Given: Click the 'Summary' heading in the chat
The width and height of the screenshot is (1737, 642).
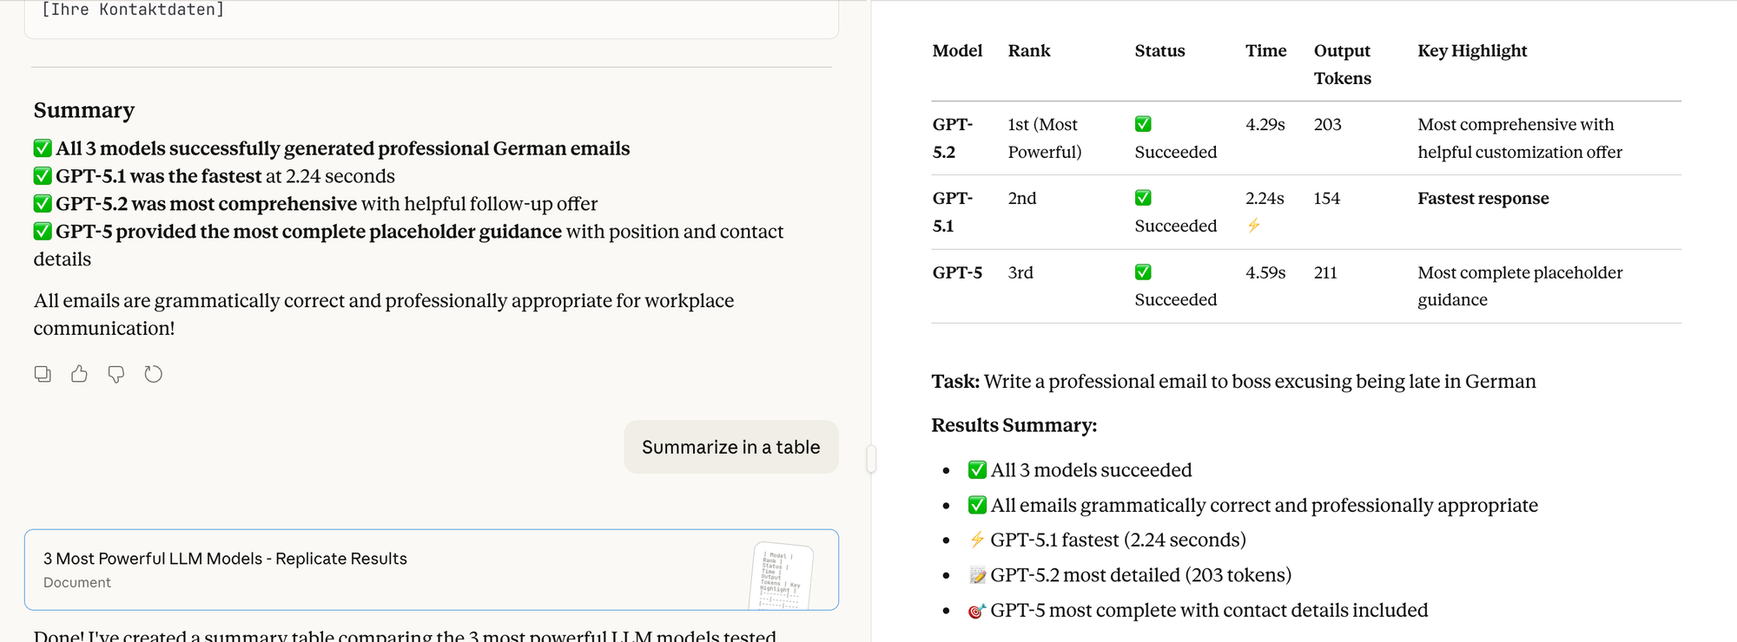Looking at the screenshot, I should click(84, 110).
